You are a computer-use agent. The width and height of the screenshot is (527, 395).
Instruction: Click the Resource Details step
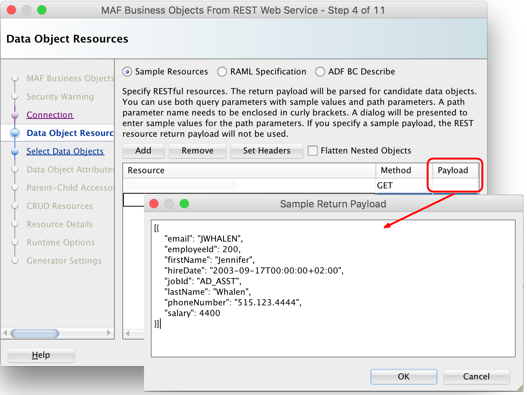pyautogui.click(x=60, y=224)
